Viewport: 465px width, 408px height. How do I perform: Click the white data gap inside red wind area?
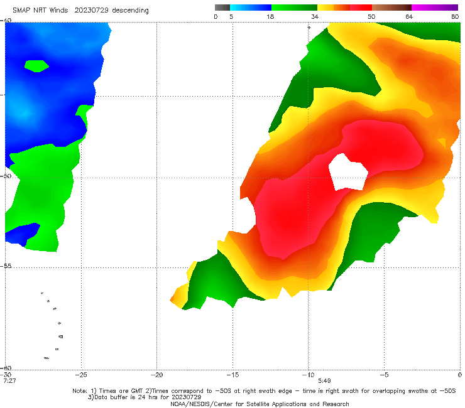[x=349, y=173]
